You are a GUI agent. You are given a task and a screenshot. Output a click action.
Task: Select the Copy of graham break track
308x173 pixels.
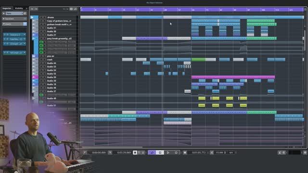coord(59,21)
